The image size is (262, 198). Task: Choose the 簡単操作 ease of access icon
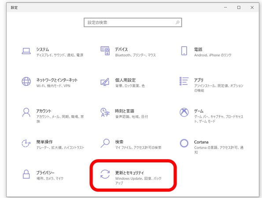pos(26,143)
